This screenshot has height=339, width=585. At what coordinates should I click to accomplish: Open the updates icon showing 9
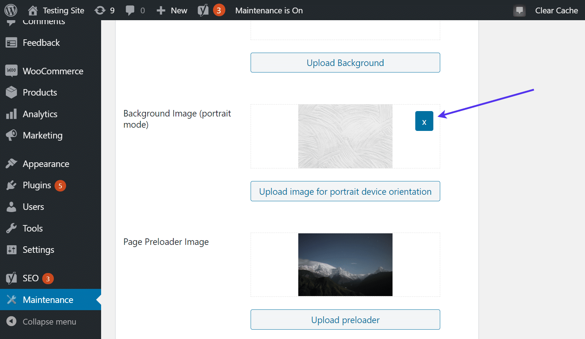pos(100,10)
